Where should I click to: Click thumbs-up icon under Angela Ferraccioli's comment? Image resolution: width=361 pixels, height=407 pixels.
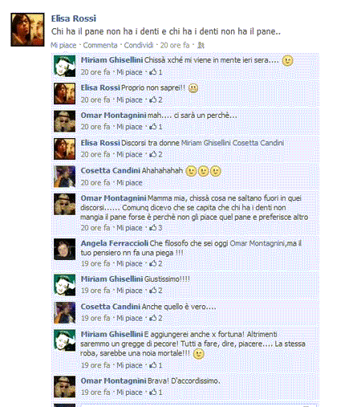[153, 263]
